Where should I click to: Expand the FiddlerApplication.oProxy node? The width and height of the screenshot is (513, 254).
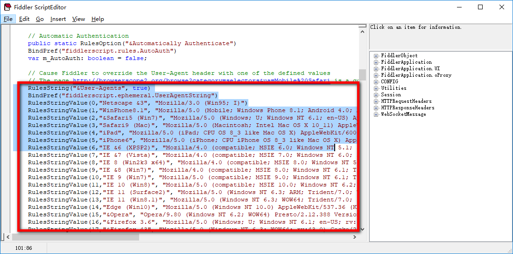coord(376,75)
